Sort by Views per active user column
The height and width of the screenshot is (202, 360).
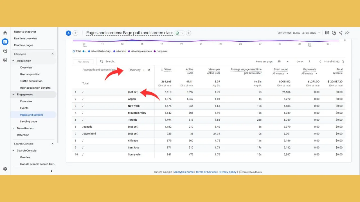point(213,71)
